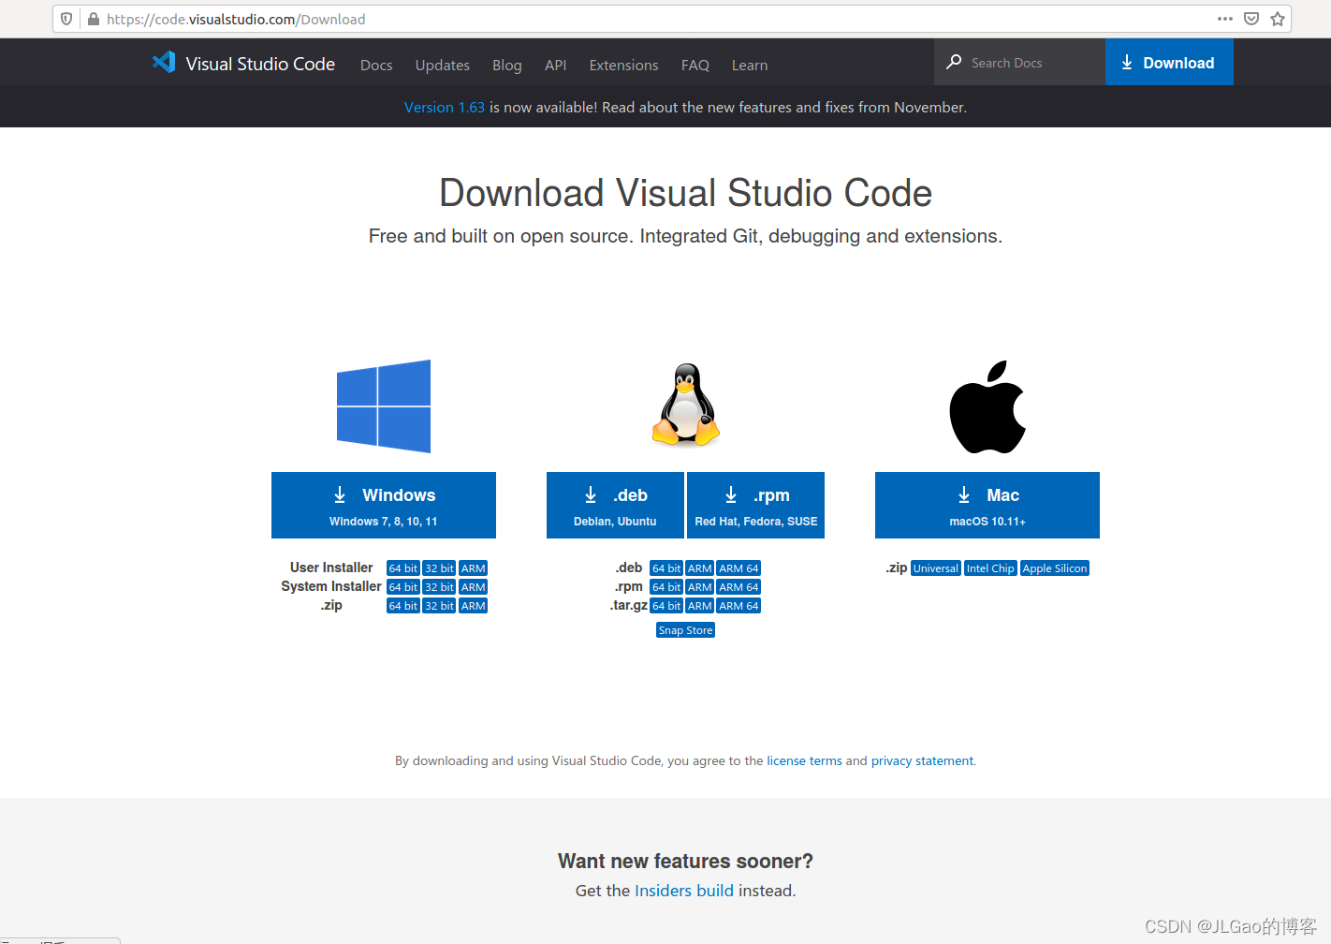Click the Windows logo image
1331x944 pixels.
(x=384, y=406)
